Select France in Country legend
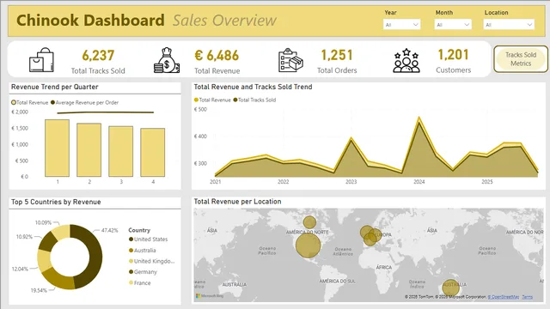Image resolution: width=550 pixels, height=309 pixels. coord(140,282)
